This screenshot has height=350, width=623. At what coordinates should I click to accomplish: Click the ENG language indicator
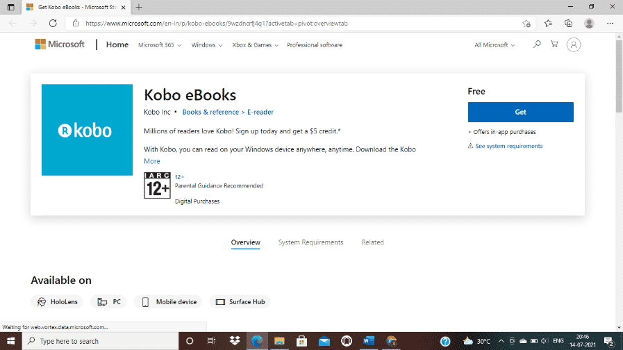click(558, 341)
